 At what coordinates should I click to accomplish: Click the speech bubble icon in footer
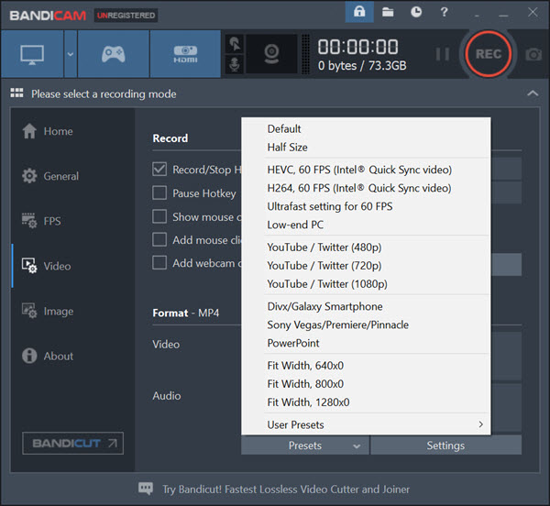[146, 489]
